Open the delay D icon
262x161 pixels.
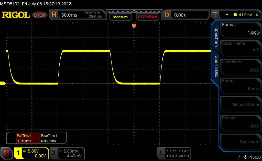pos(166,15)
